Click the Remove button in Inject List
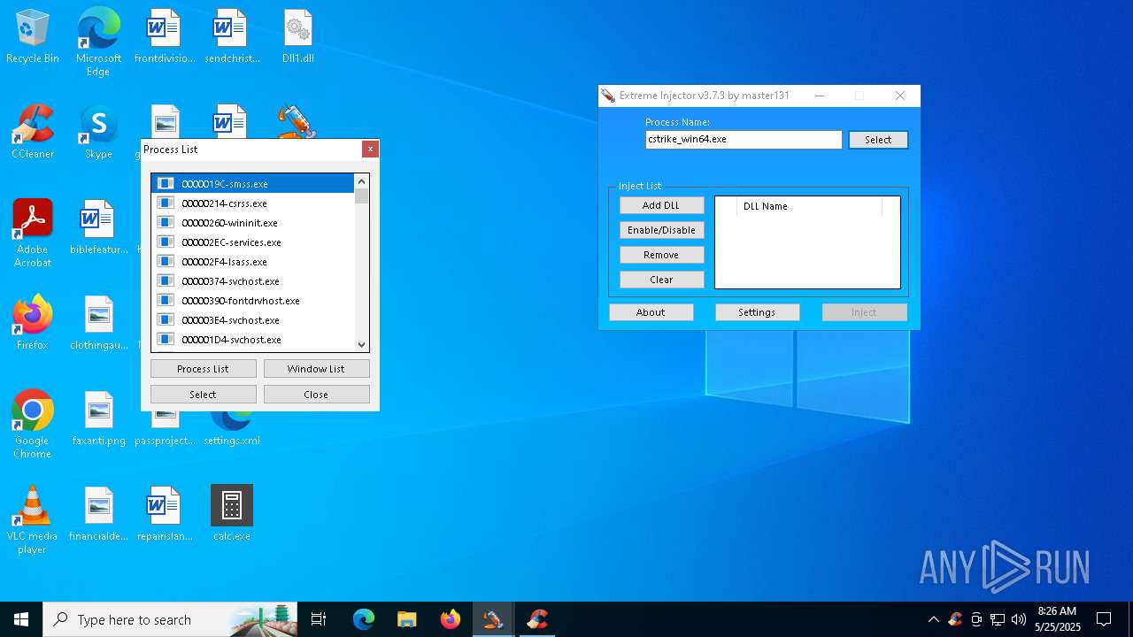This screenshot has height=637, width=1133. click(661, 255)
